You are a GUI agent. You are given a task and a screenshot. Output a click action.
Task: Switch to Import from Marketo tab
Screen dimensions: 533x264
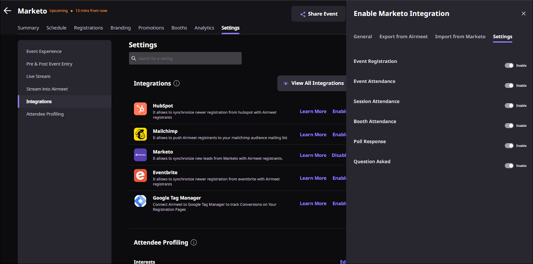[460, 37]
